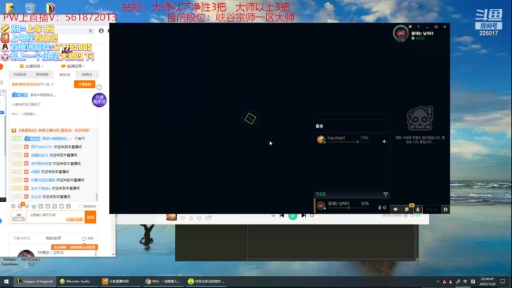
Task: Open the missions button with yellow badge
Action: (406, 209)
